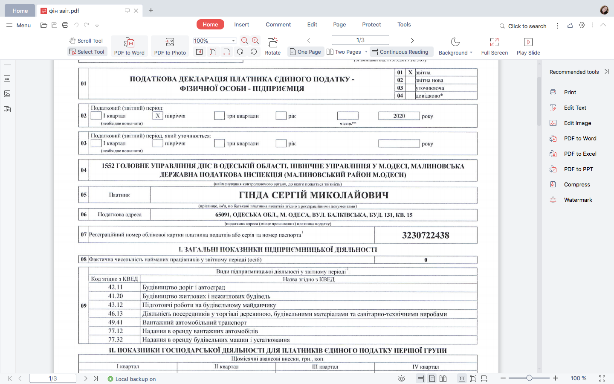Rotate page counterclockwise using ribbon icon

pyautogui.click(x=254, y=52)
